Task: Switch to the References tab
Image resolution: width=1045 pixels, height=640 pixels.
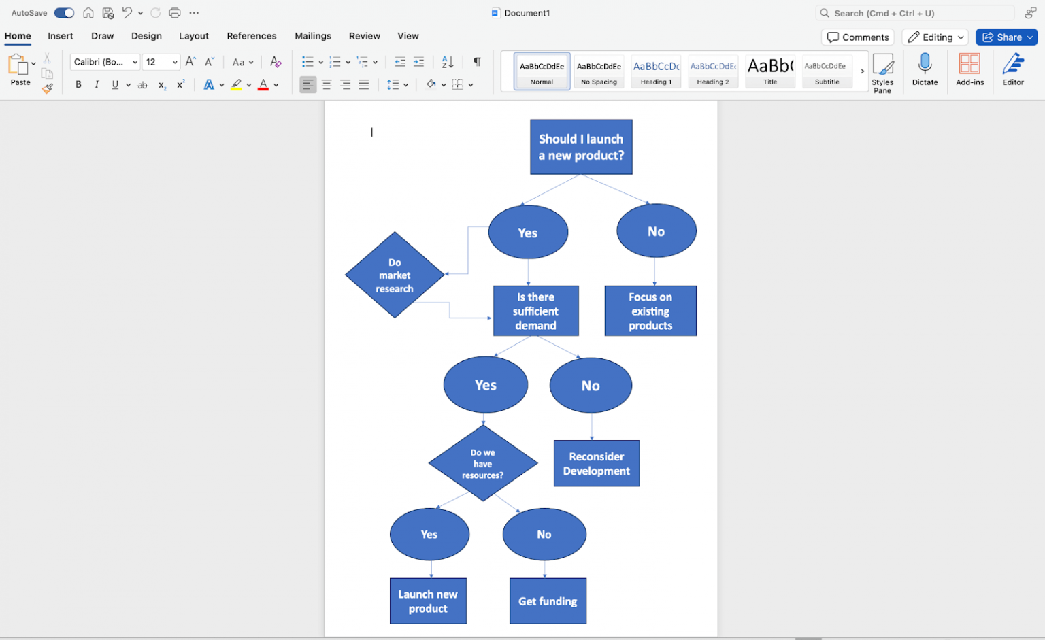Action: coord(252,36)
